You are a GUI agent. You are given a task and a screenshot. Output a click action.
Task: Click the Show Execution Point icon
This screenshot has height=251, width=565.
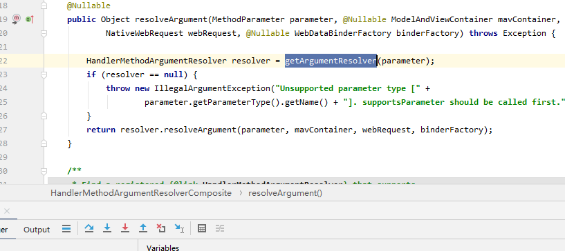66,229
